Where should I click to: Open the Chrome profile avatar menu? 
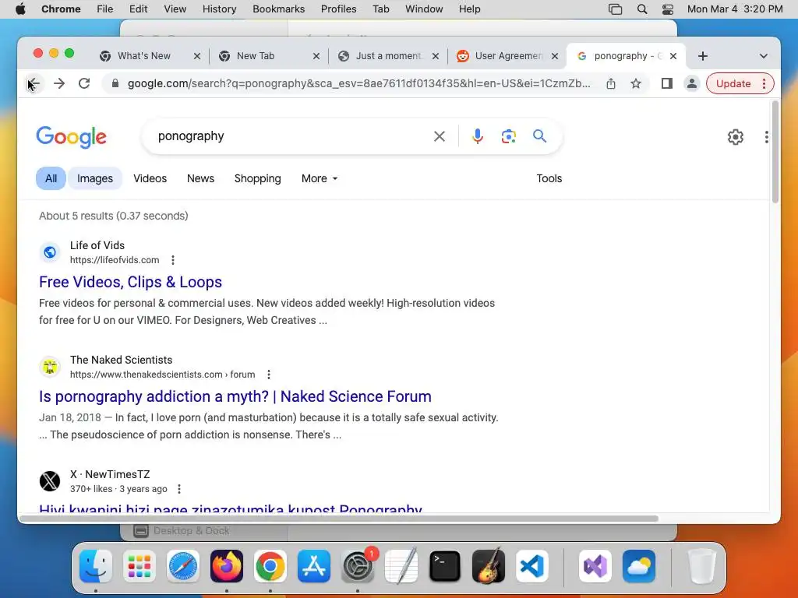692,83
